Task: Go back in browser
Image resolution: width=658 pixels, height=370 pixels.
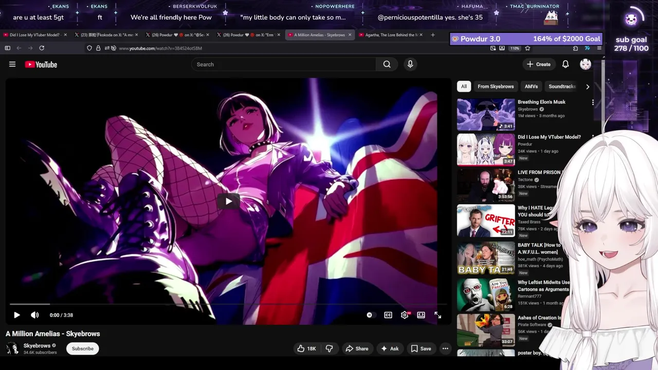Action: click(x=19, y=48)
